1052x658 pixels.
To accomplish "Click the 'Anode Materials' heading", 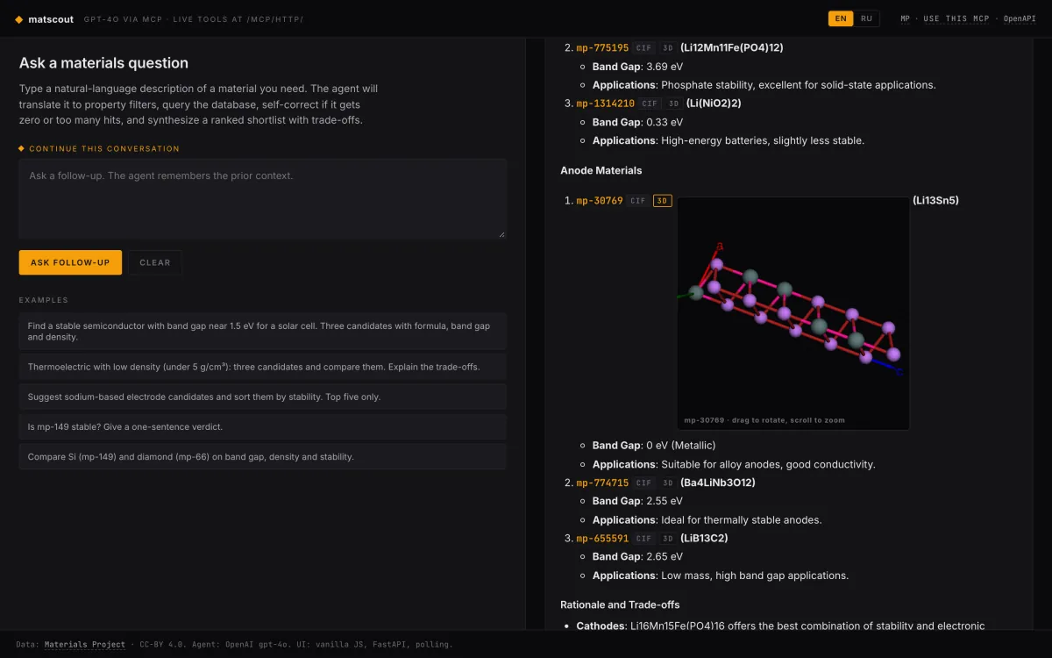I will click(601, 170).
